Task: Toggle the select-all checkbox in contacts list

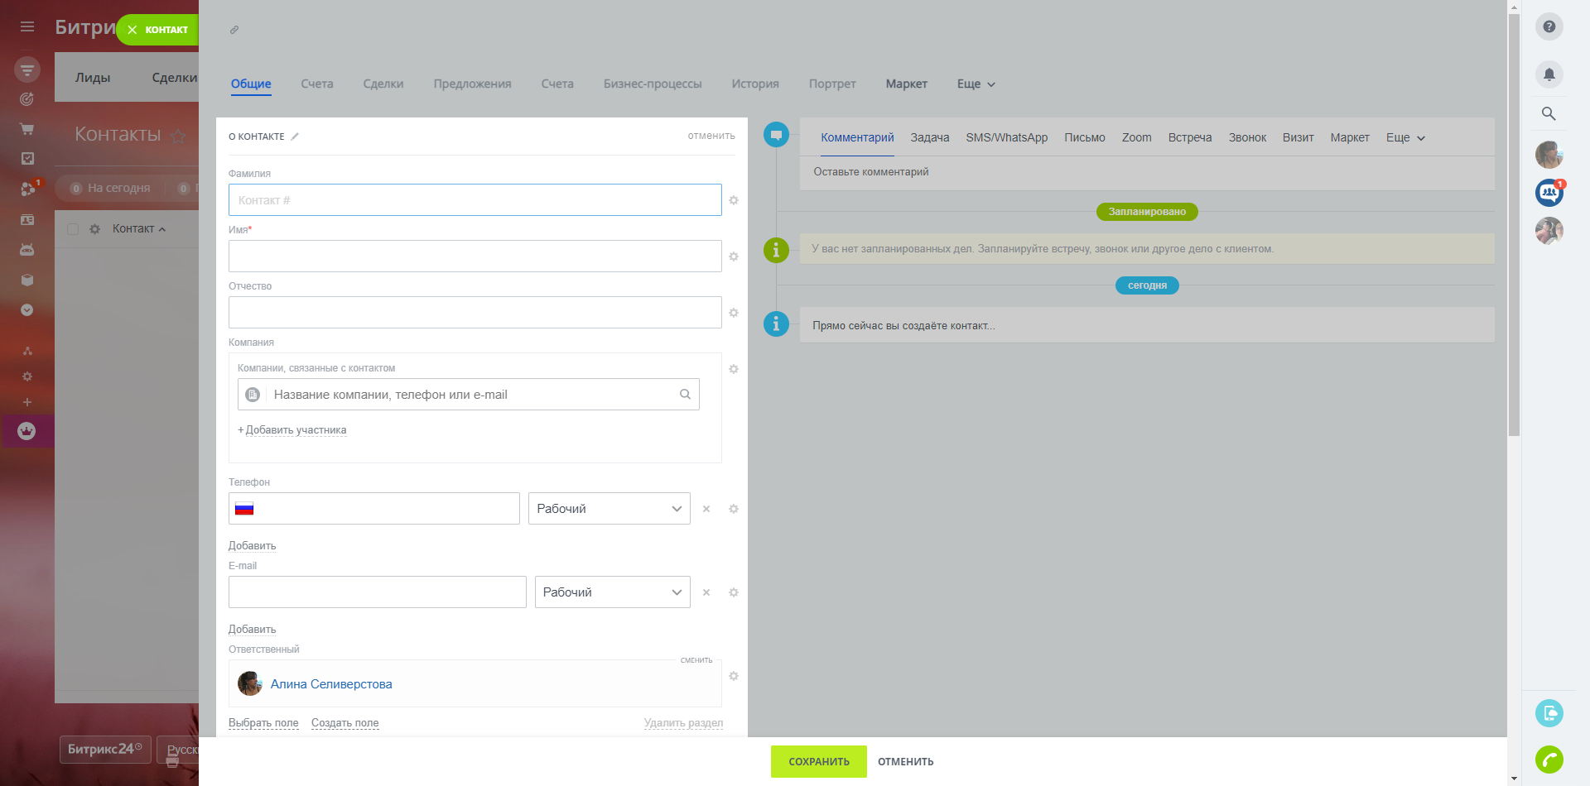Action: coord(73,229)
